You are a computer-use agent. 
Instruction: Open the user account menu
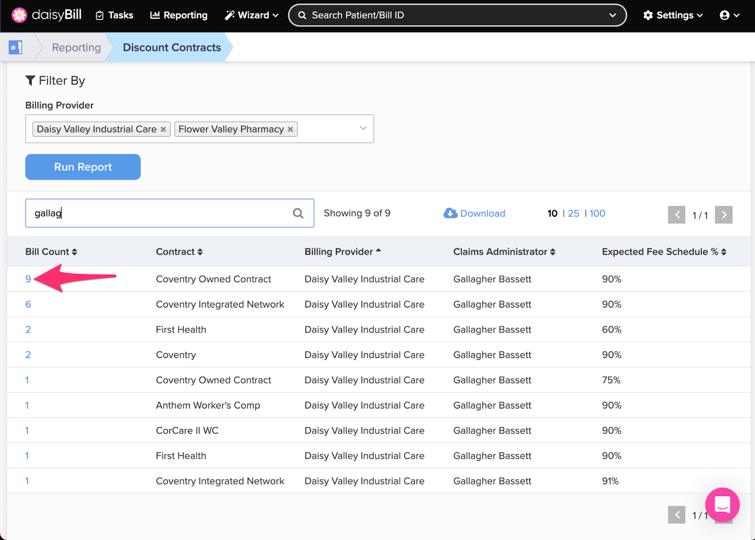click(x=730, y=15)
